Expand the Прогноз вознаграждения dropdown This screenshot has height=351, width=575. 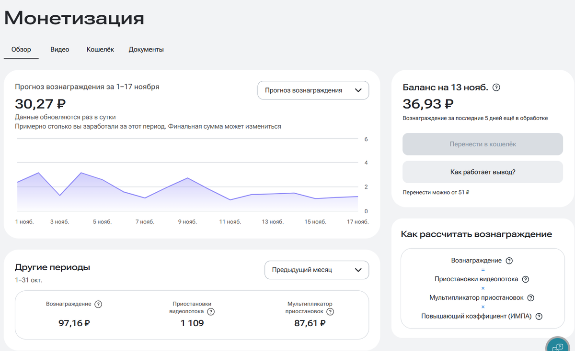tap(313, 90)
